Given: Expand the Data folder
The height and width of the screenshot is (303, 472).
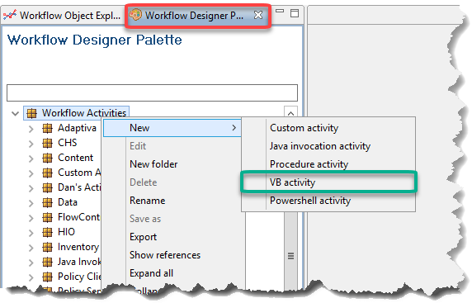Looking at the screenshot, I should point(31,203).
